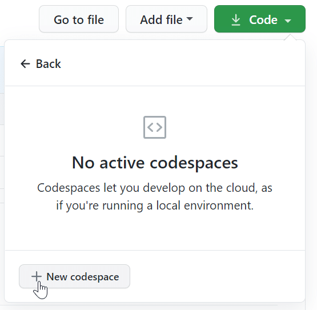Click the "Add file" text label
This screenshot has height=310, width=317.
161,20
